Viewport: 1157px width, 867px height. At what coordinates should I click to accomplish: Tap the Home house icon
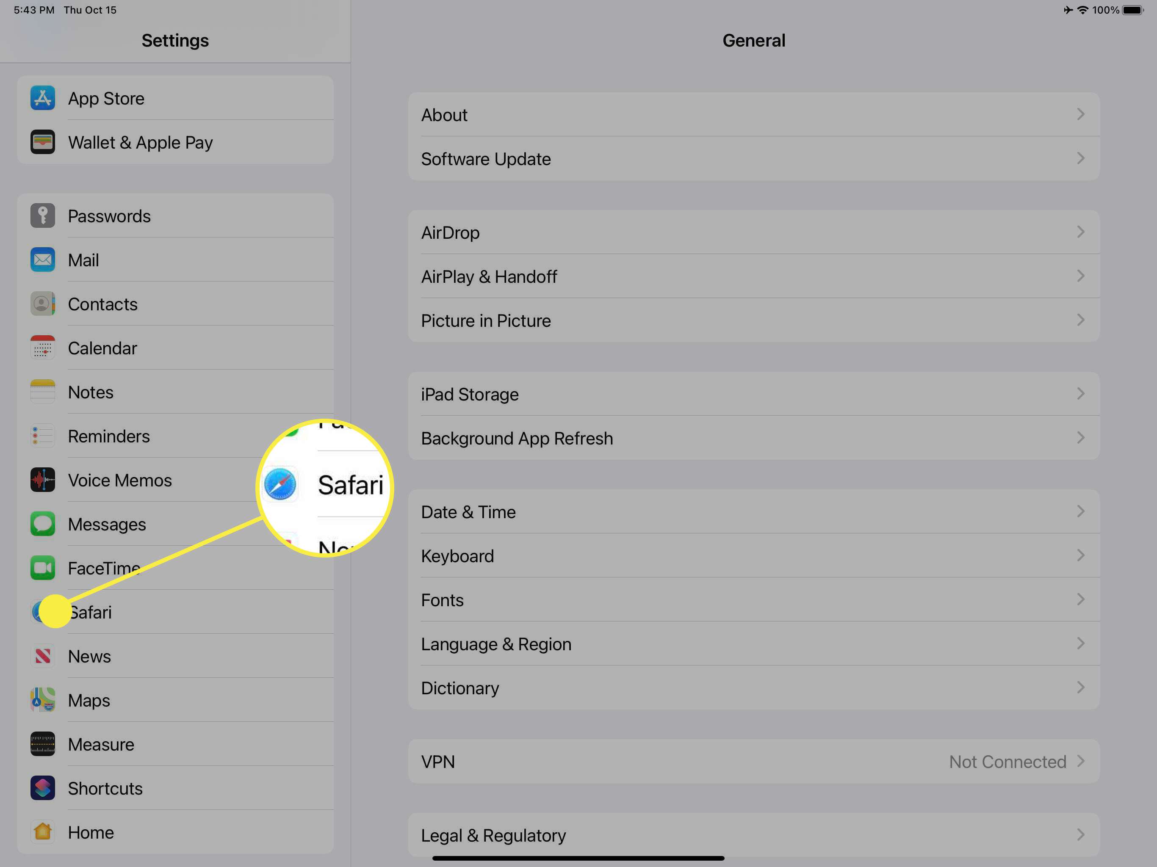pos(42,832)
